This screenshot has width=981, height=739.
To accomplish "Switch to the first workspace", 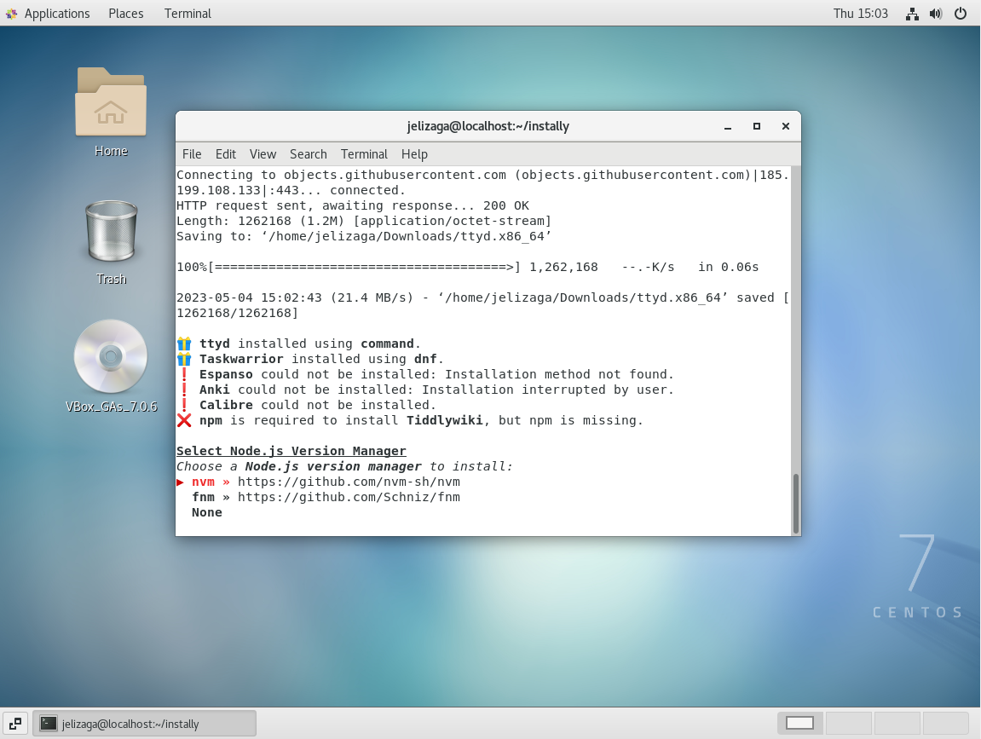I will pos(799,723).
